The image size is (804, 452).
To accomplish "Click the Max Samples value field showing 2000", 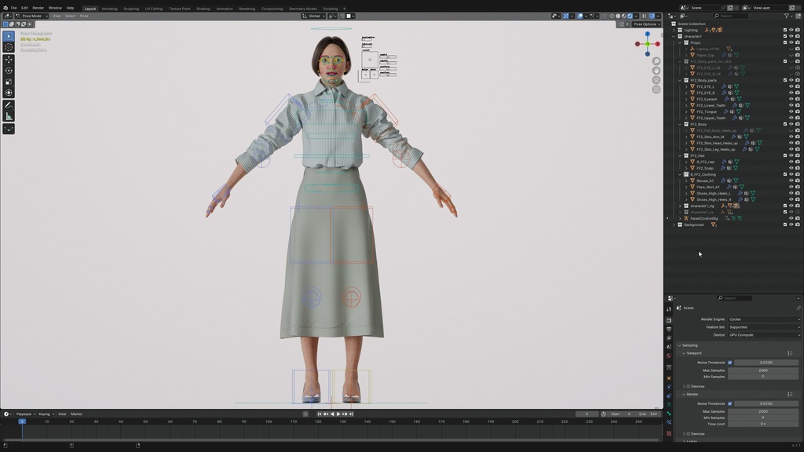I will (x=762, y=369).
